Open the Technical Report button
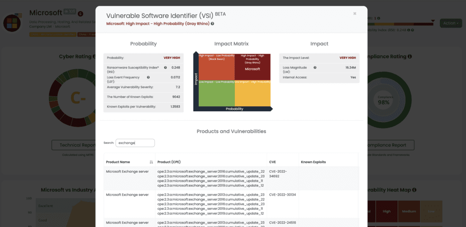 pos(74,145)
